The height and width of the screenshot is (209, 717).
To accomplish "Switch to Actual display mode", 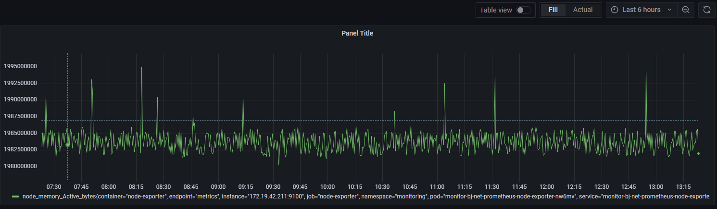I will coord(582,10).
